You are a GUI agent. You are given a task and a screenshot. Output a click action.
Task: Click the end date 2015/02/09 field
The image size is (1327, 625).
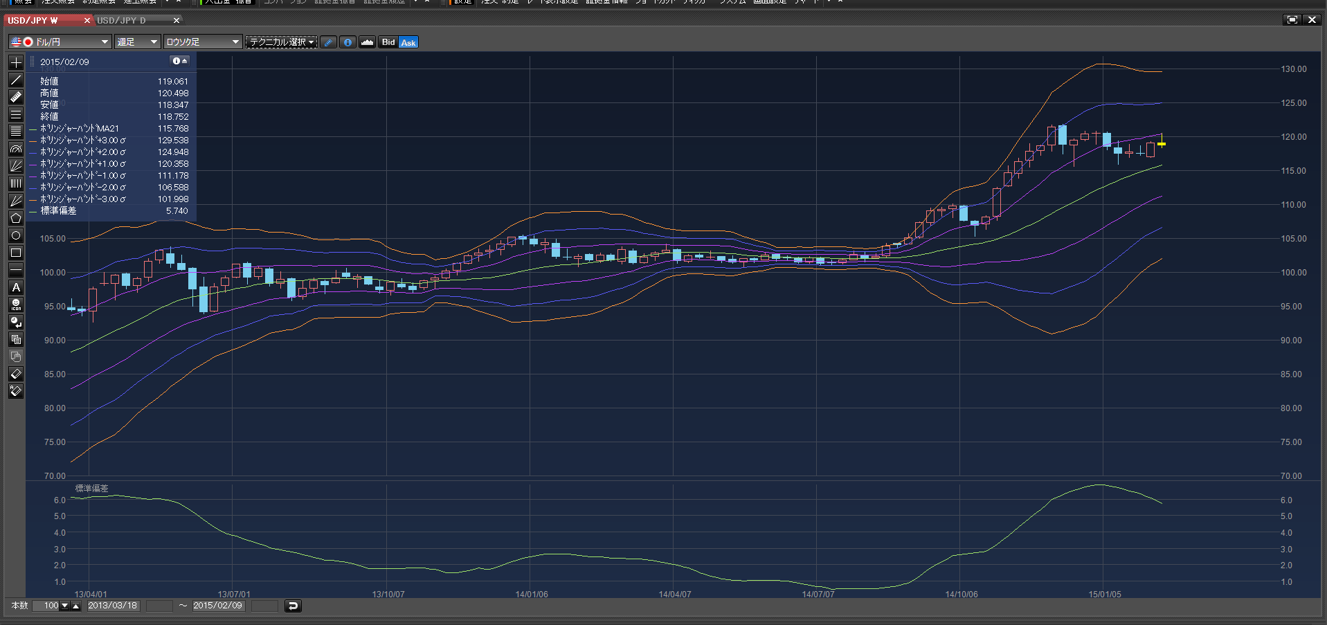coord(218,606)
